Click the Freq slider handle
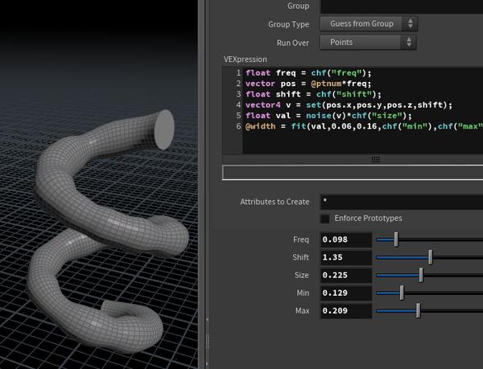This screenshot has height=369, width=483. (x=395, y=240)
